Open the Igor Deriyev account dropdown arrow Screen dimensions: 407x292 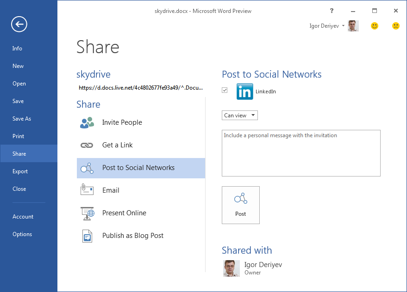[343, 26]
